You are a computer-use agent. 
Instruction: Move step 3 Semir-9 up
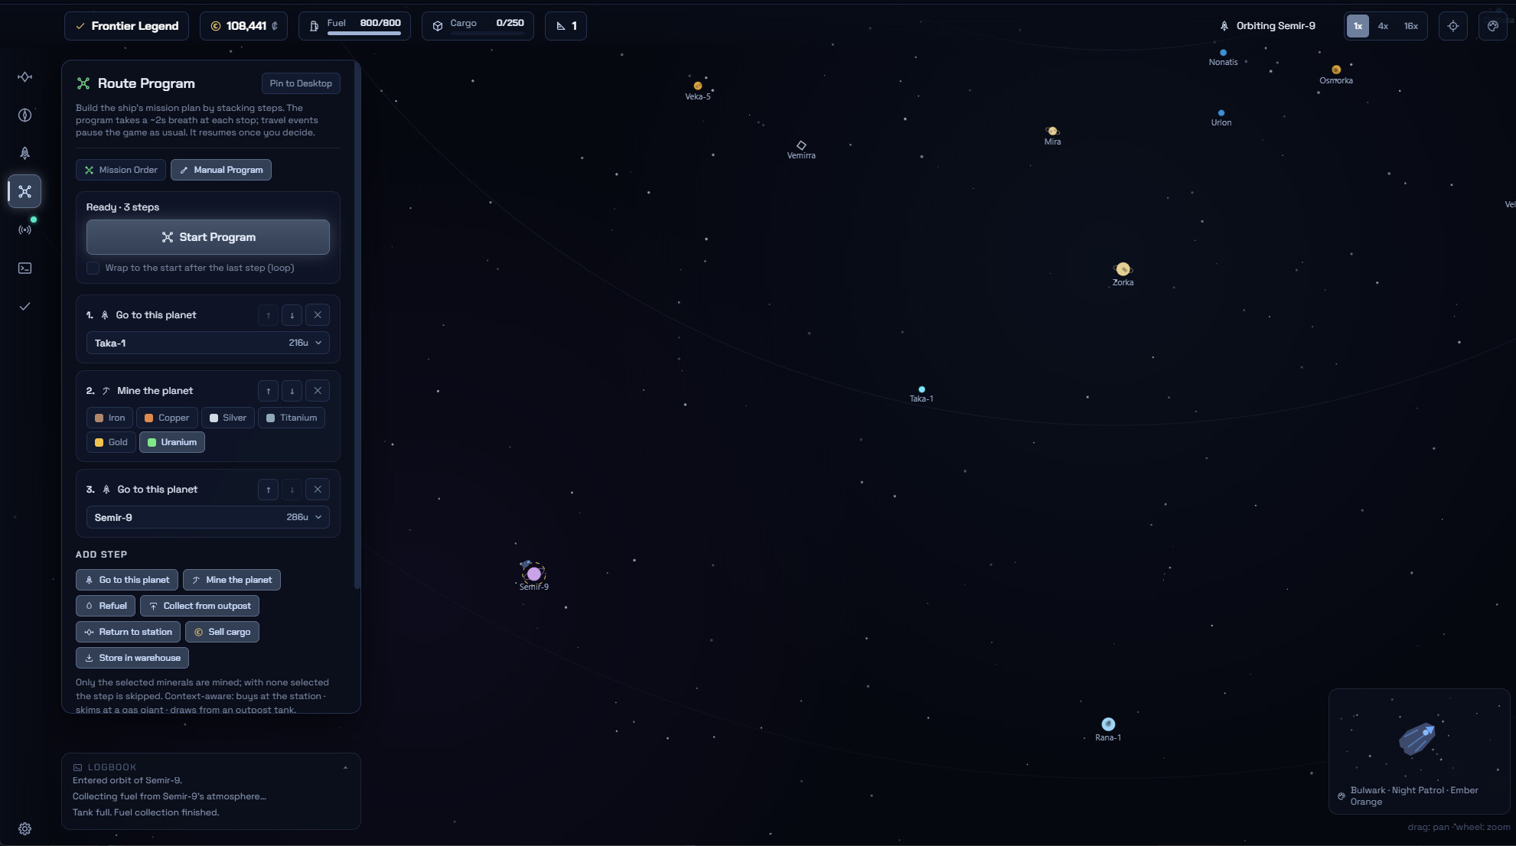point(268,490)
